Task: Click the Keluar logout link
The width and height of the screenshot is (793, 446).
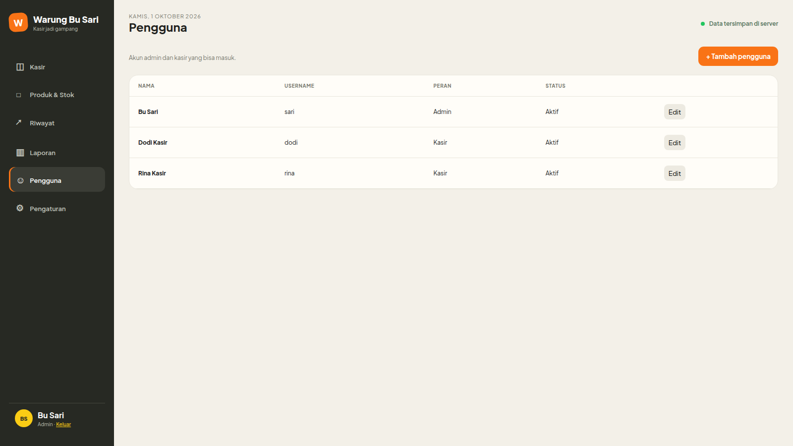Action: (x=63, y=424)
